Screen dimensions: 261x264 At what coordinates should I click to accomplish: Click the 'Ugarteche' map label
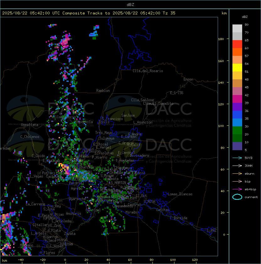[x=77, y=199]
